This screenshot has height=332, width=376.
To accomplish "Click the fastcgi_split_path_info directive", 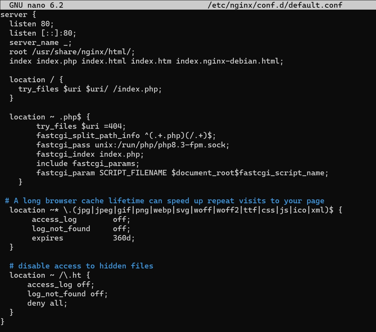I will pos(126,135).
